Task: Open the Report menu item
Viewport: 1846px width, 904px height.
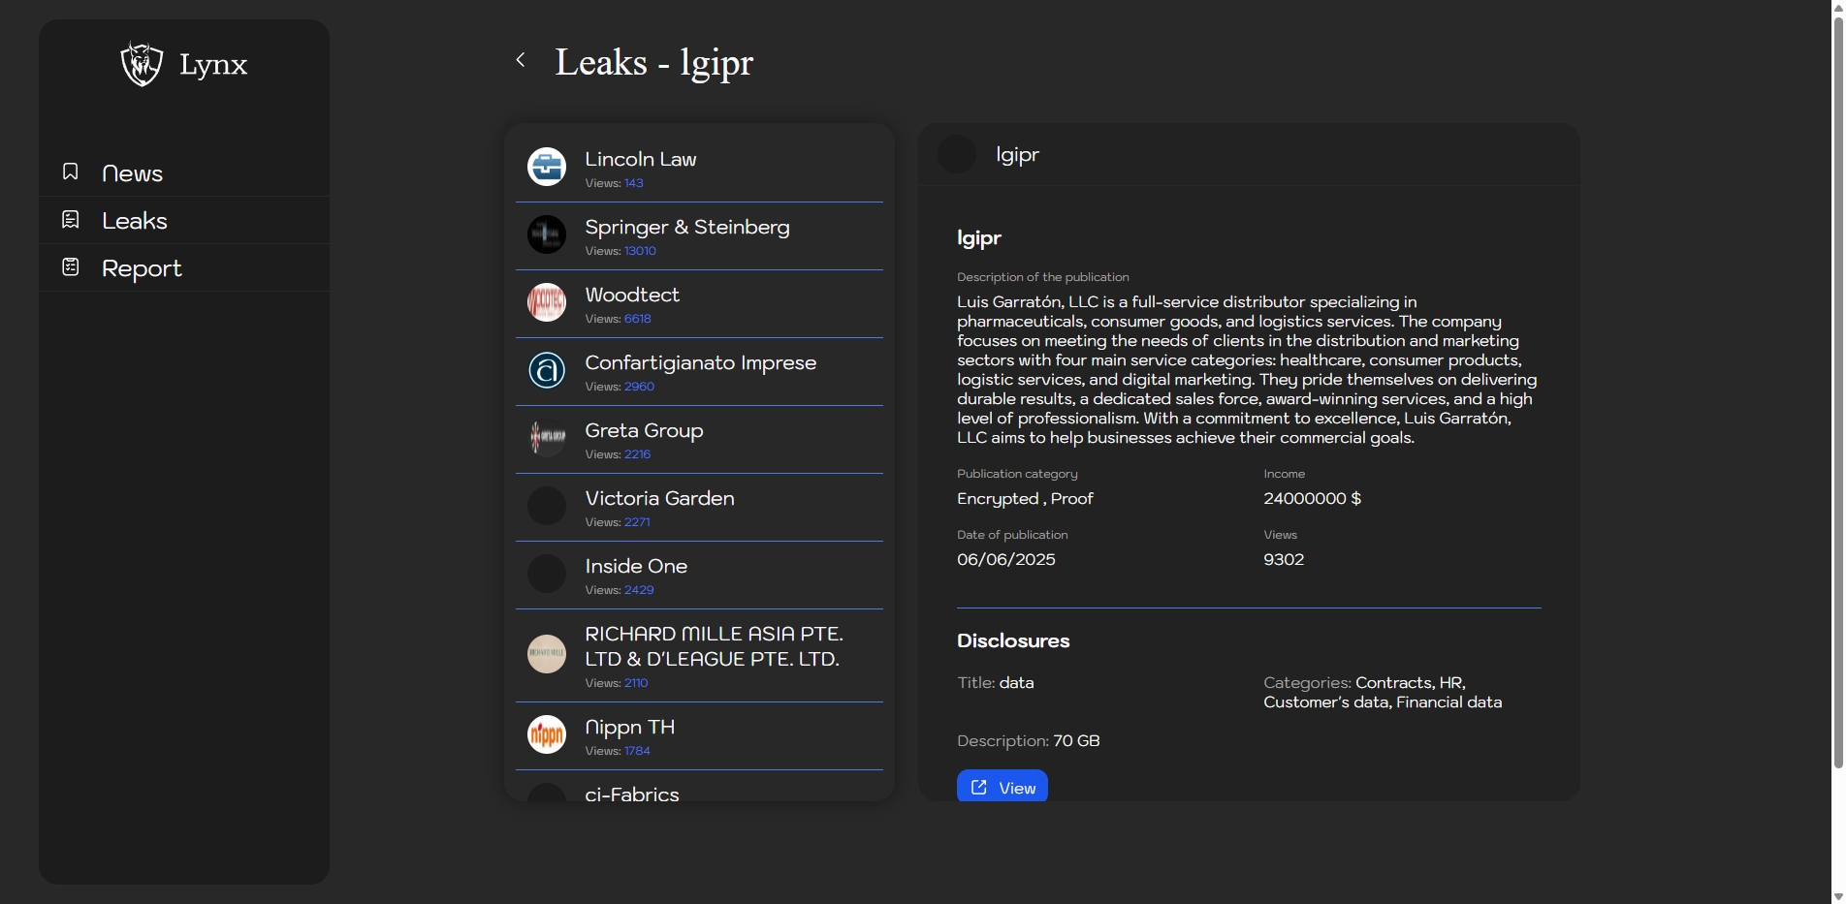Action: click(x=142, y=268)
